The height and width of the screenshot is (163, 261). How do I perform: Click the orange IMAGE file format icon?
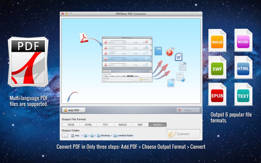click(217, 40)
